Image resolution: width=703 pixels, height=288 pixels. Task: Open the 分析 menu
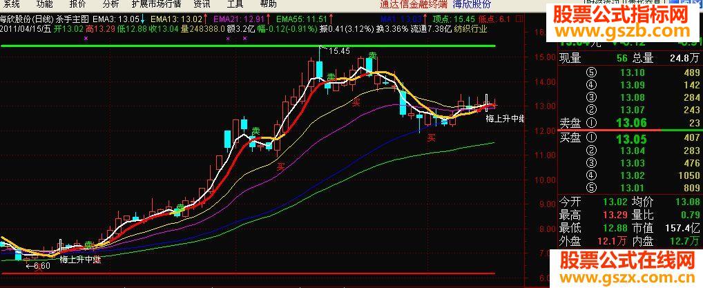tap(110, 4)
